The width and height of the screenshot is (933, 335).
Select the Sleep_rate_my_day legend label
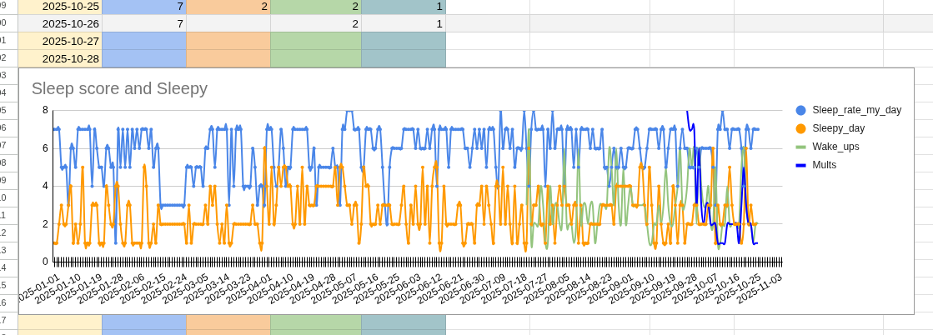[x=856, y=110]
